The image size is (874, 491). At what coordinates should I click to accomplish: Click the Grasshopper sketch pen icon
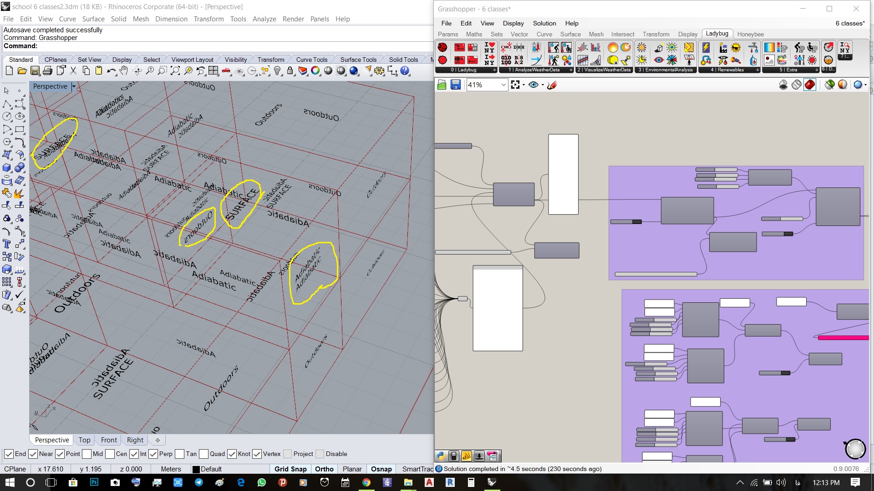(x=552, y=85)
